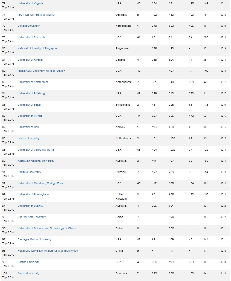Visit University of Amsterdam link
The height and width of the screenshot is (281, 231).
[33, 82]
